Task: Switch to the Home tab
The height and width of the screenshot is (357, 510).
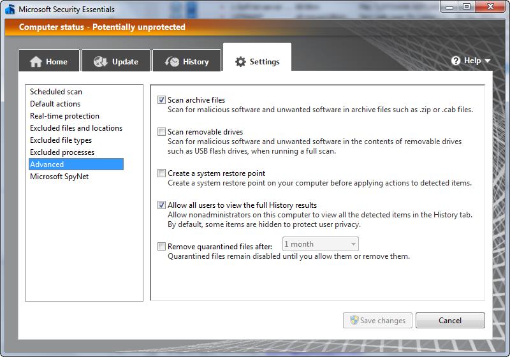Action: [49, 61]
